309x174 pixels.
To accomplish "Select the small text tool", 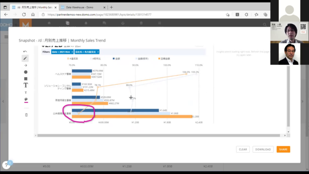I will (26, 92).
